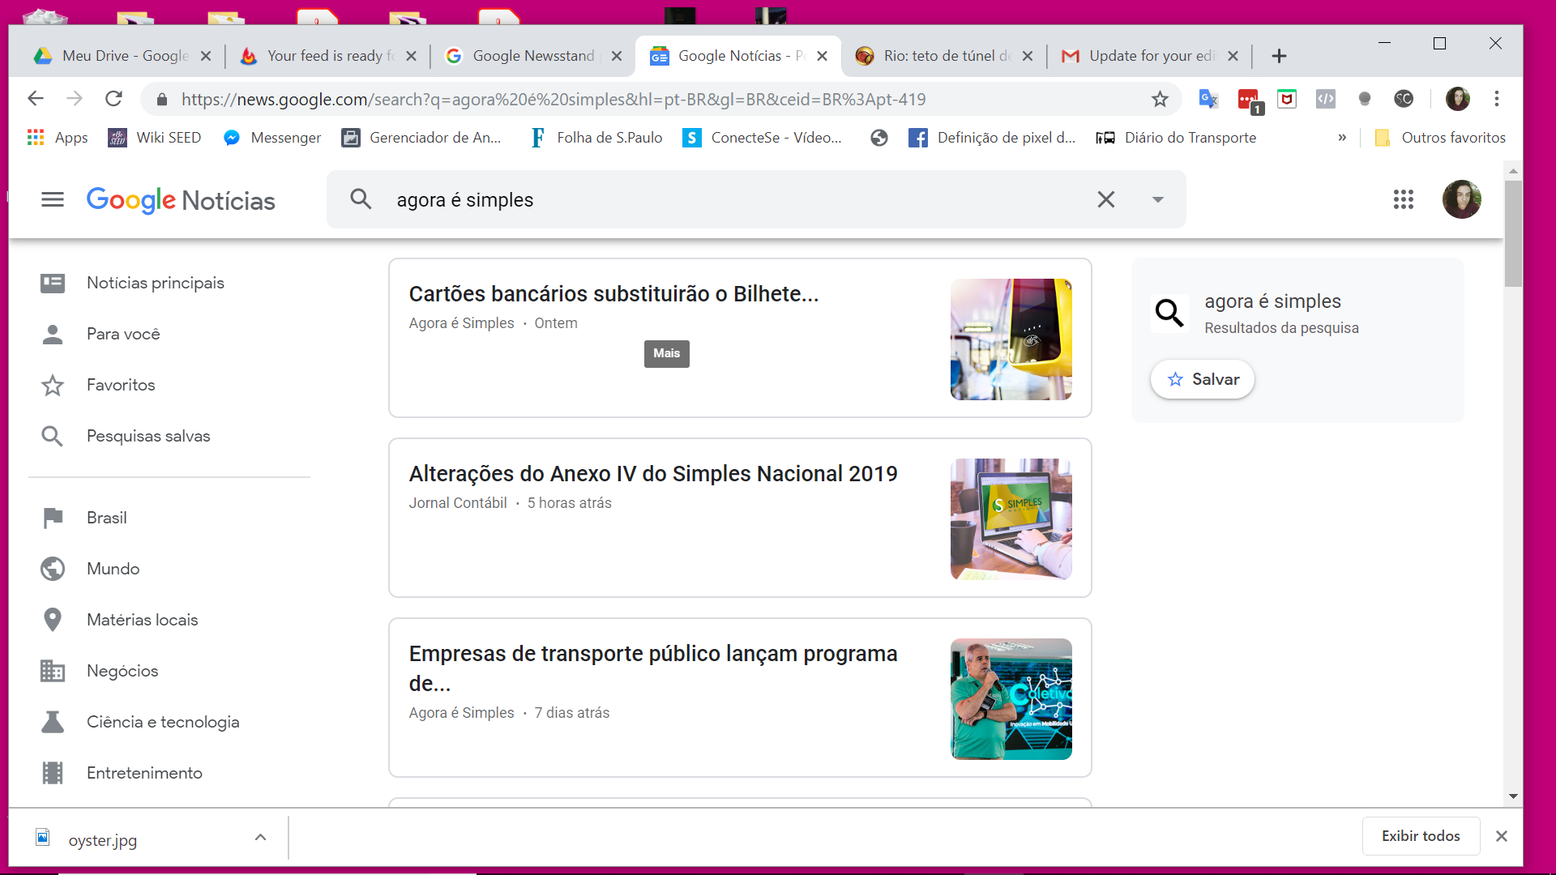This screenshot has height=875, width=1556.
Task: Click the Google apps grid icon
Action: click(1404, 199)
